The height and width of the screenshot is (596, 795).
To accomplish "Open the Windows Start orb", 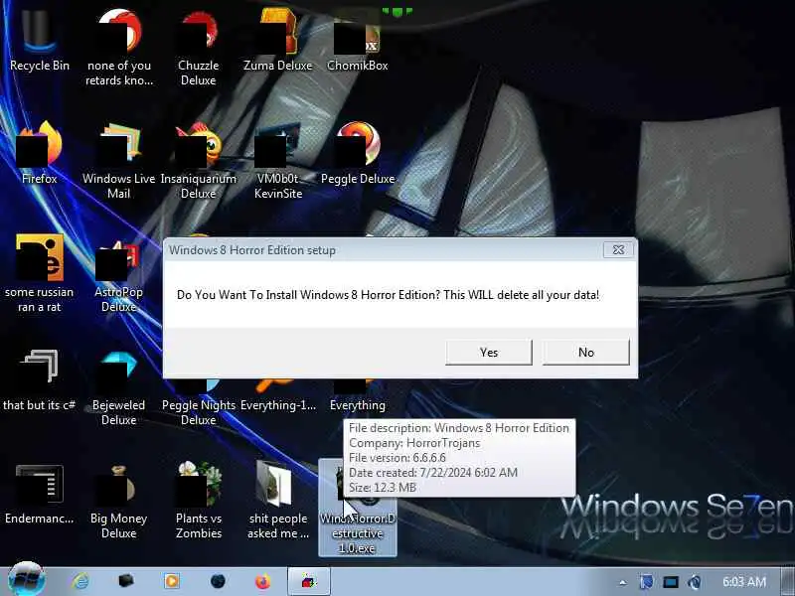I will (x=27, y=580).
